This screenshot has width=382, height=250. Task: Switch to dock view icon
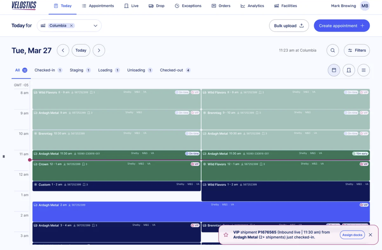[x=349, y=70]
